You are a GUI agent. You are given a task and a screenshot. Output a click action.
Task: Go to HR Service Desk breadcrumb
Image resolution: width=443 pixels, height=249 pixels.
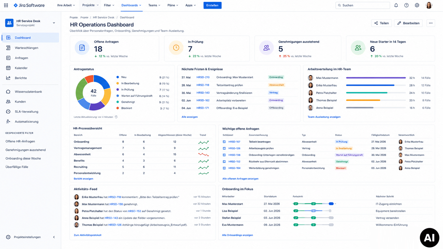click(104, 17)
